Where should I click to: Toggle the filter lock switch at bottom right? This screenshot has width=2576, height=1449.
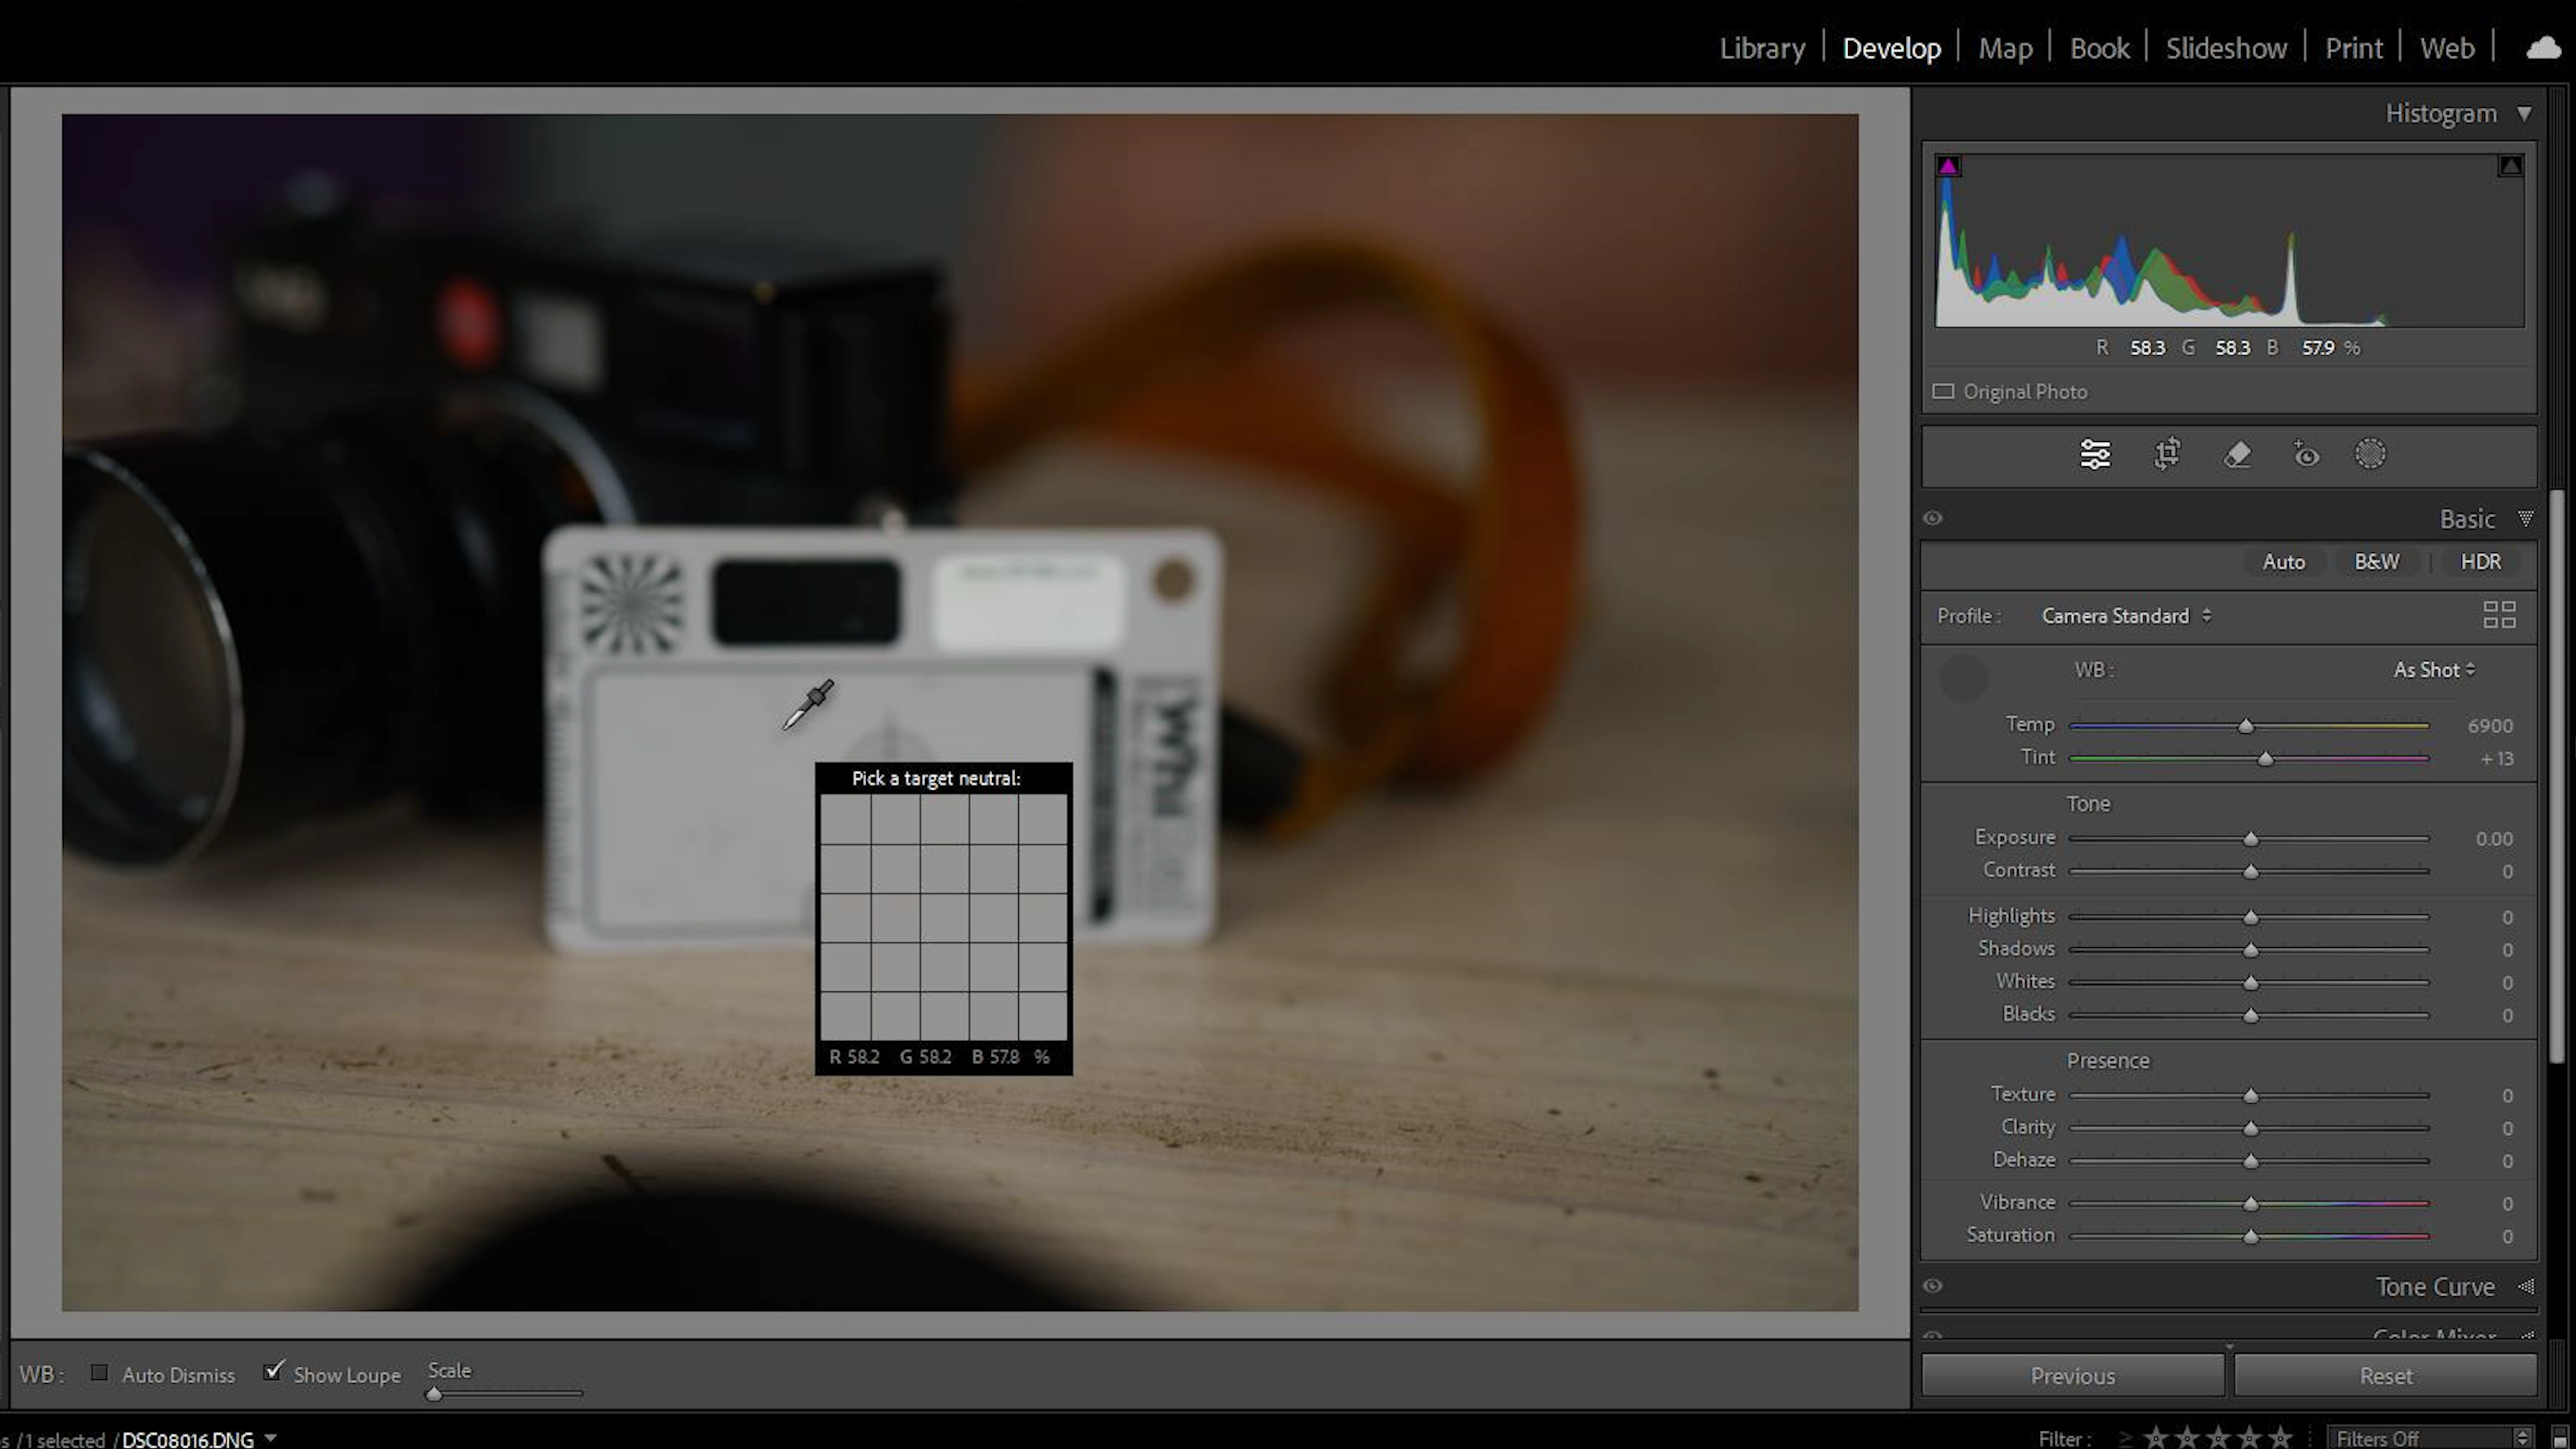(x=2560, y=1438)
